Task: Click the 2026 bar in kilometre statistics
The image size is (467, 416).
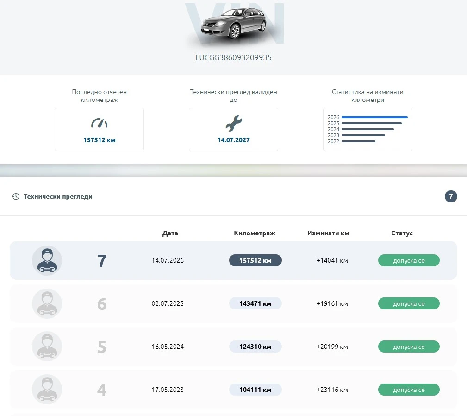Action: [x=375, y=117]
